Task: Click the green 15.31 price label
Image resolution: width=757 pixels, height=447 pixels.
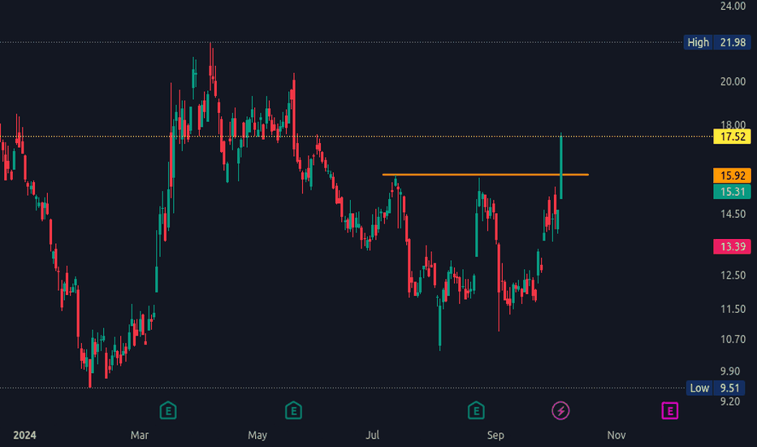Action: click(x=732, y=192)
